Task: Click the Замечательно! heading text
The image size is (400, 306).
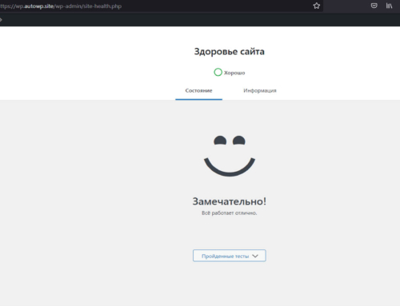Action: (x=230, y=201)
